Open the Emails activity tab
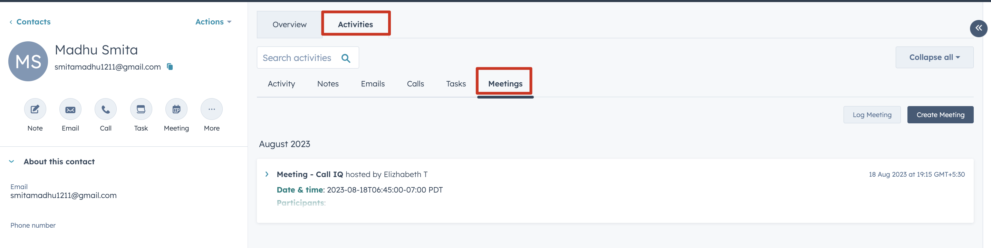This screenshot has height=248, width=991. 372,84
